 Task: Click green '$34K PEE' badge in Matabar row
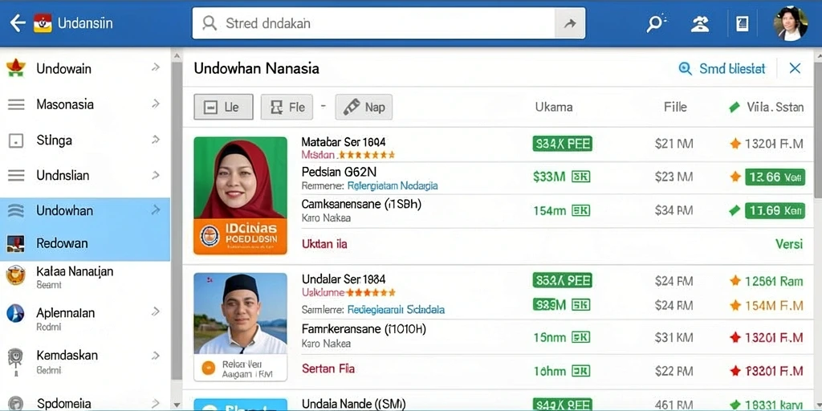(563, 144)
